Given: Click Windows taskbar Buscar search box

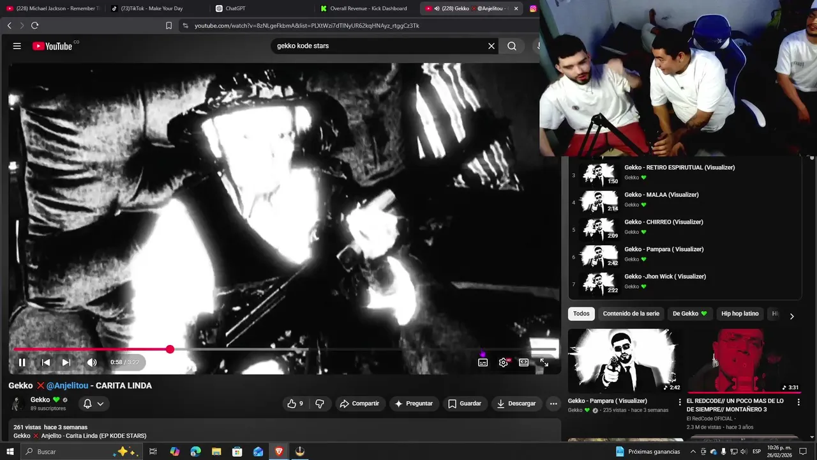Looking at the screenshot, I should (80, 452).
